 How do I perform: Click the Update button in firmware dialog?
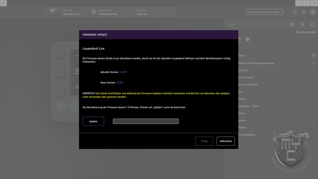point(93,121)
